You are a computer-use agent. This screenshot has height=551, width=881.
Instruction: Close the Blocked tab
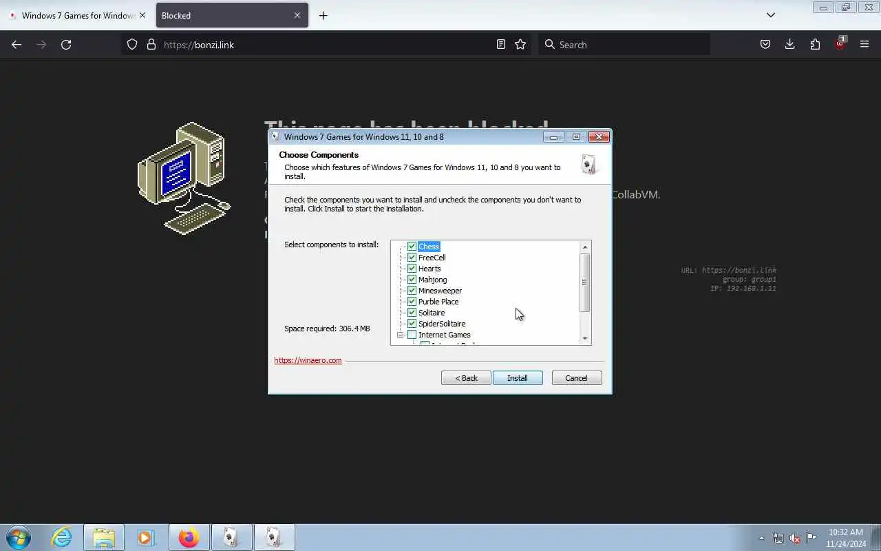click(297, 15)
